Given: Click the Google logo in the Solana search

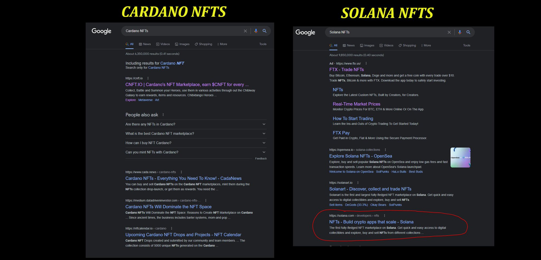Looking at the screenshot, I should [305, 33].
